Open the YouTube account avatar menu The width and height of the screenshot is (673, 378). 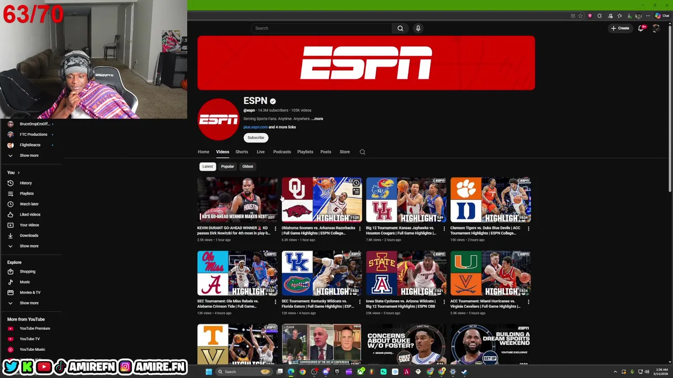coord(656,28)
